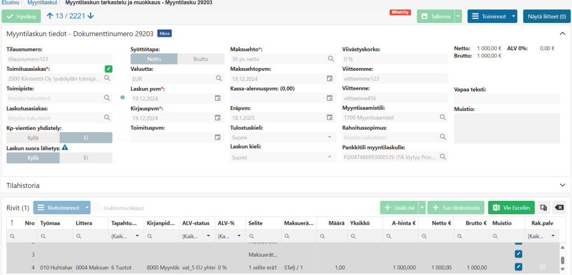Open the Rak.palv column filter dropdown
The image size is (572, 275).
coord(554,236)
